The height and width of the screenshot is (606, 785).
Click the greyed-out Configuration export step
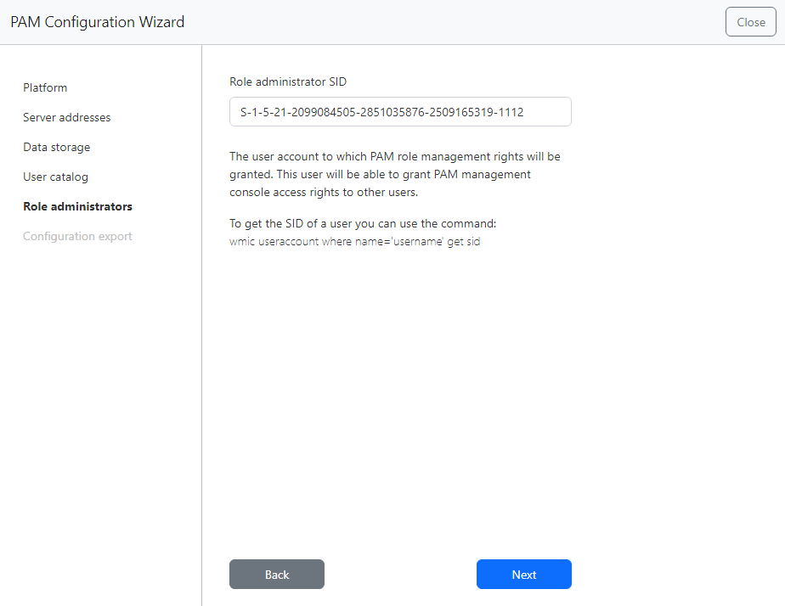coord(77,236)
